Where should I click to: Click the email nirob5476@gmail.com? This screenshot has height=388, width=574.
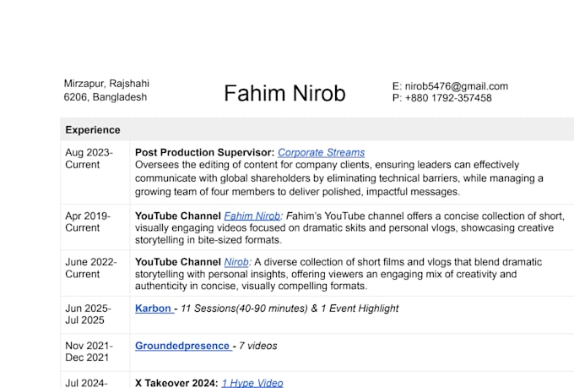click(x=457, y=86)
